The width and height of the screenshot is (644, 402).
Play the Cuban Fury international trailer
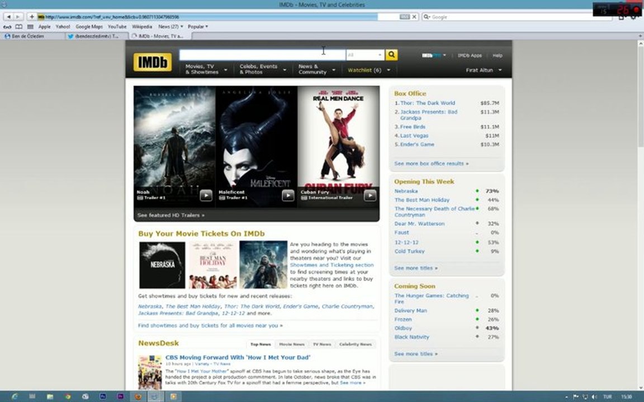coord(370,195)
